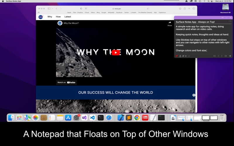Open Spotlight search in menu bar
This screenshot has width=234, height=146.
coord(208,1)
